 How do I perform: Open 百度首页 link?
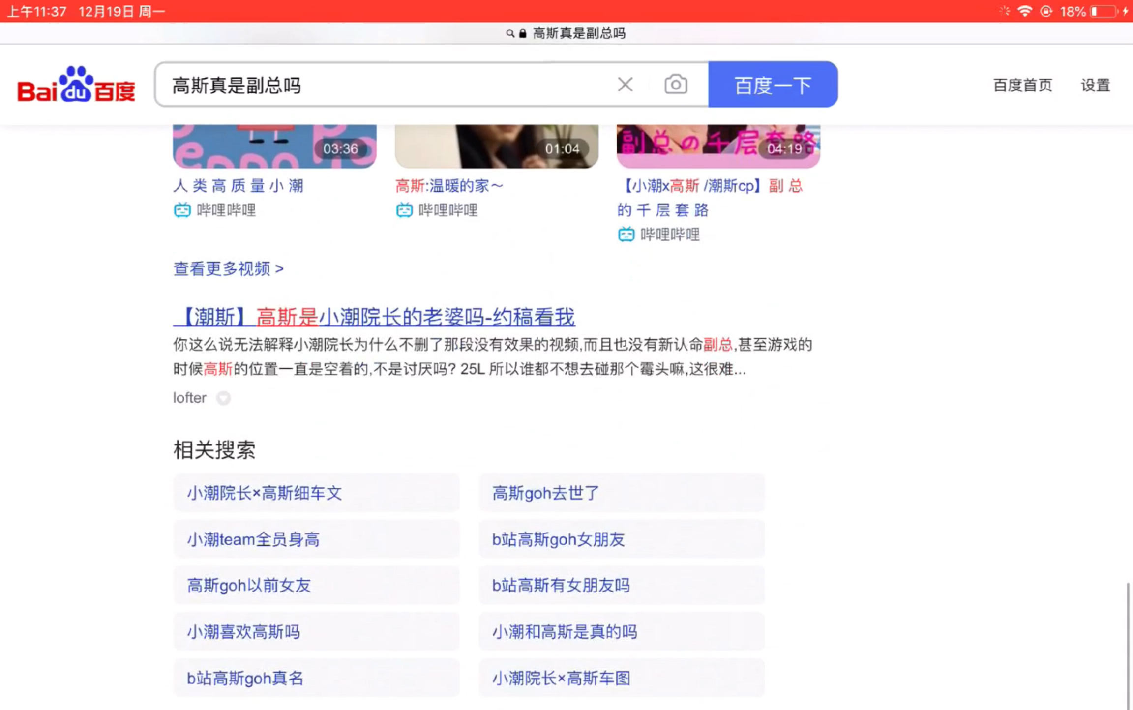(x=1022, y=85)
